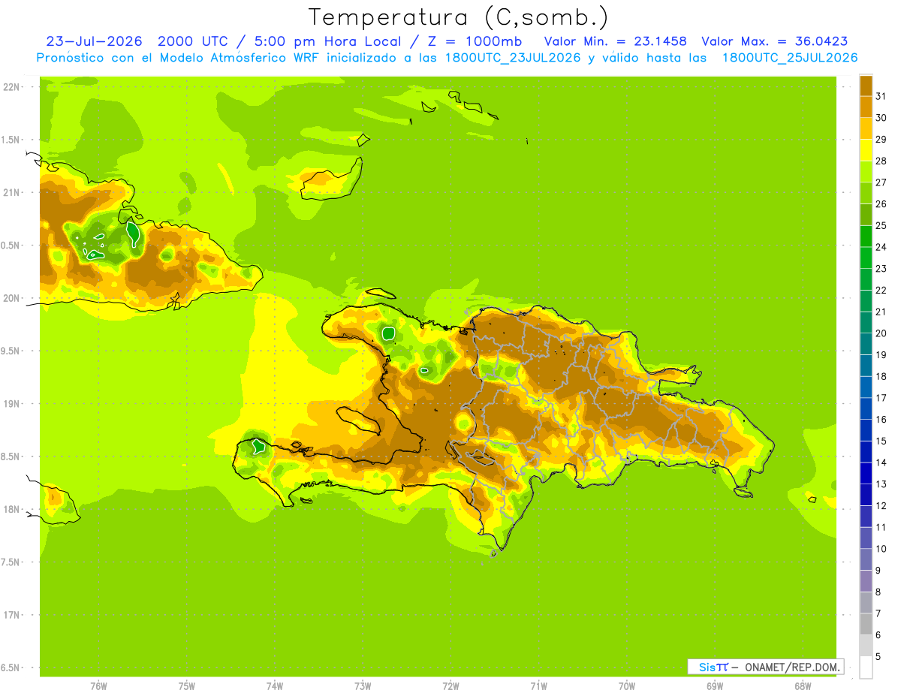Click the "19N" latitude label

point(12,403)
